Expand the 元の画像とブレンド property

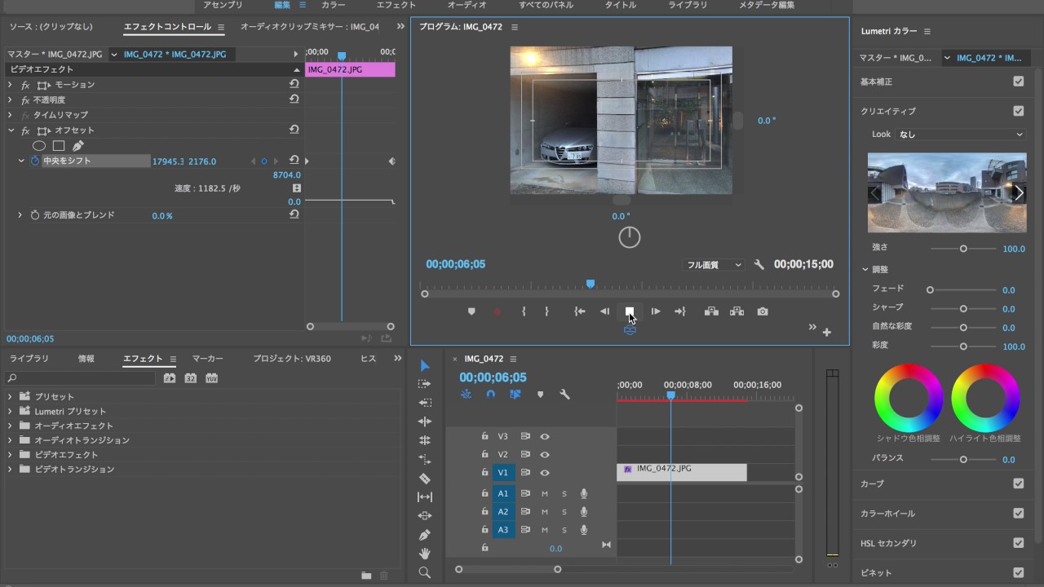pyautogui.click(x=20, y=215)
